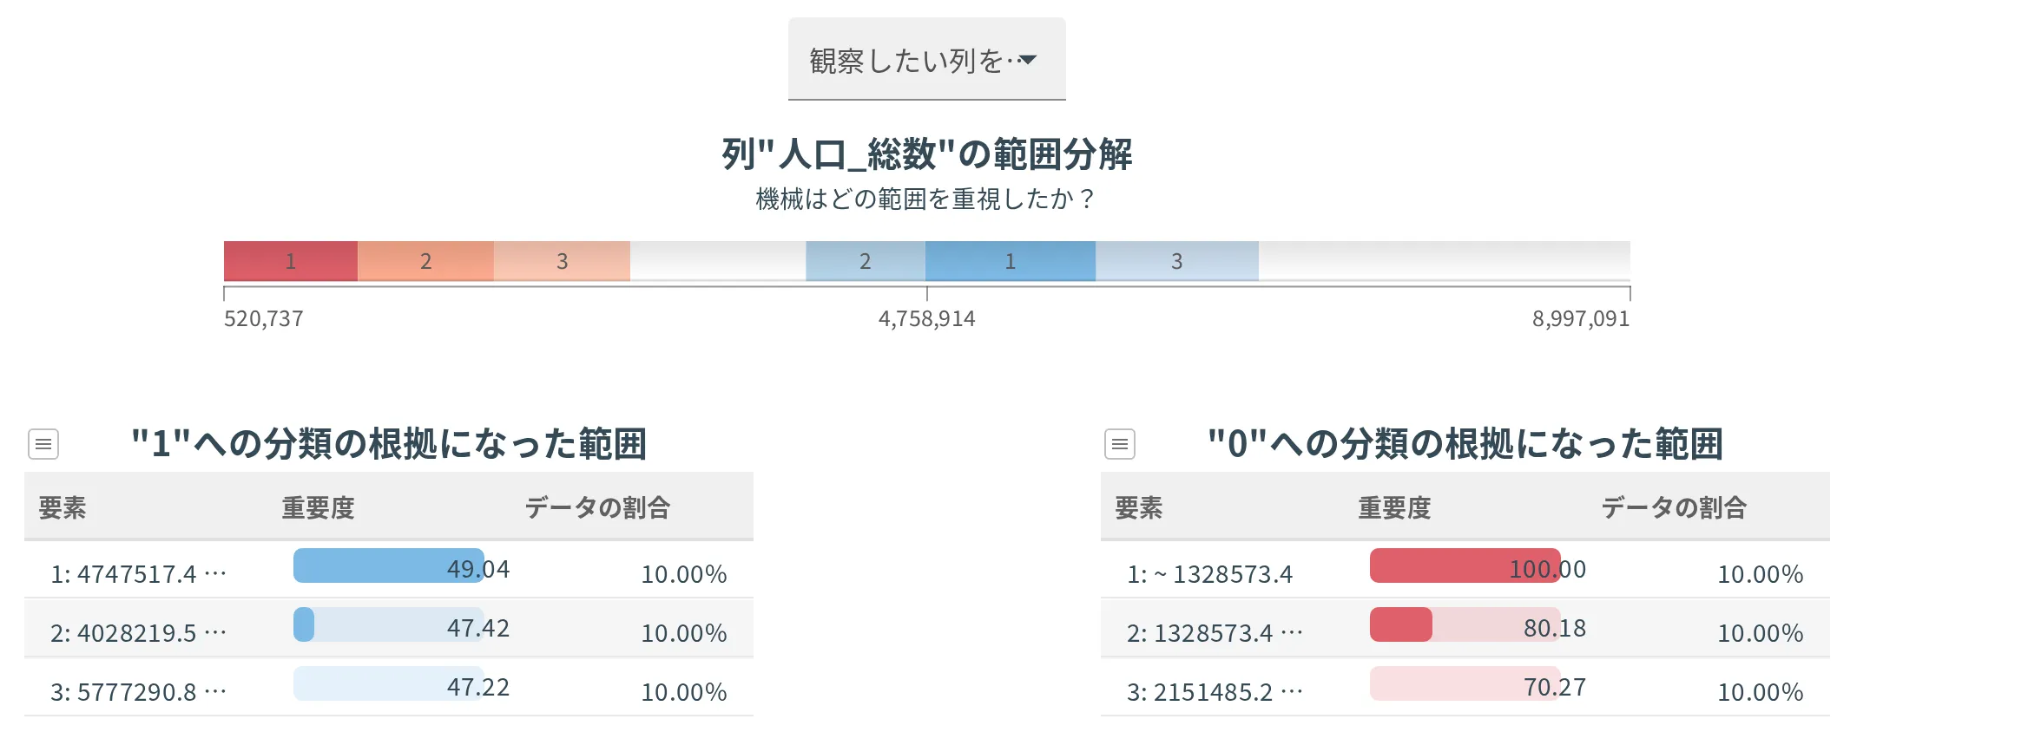Click axis label 520,737

[x=264, y=319]
